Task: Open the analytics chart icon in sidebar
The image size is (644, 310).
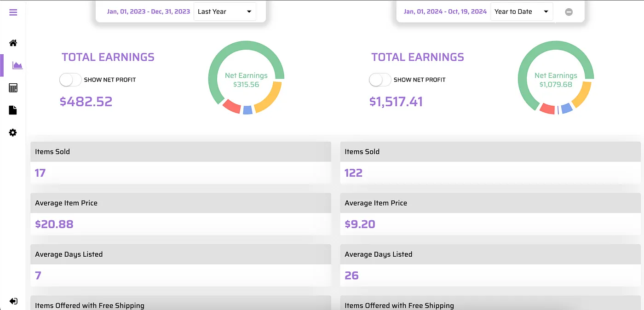Action: click(17, 65)
